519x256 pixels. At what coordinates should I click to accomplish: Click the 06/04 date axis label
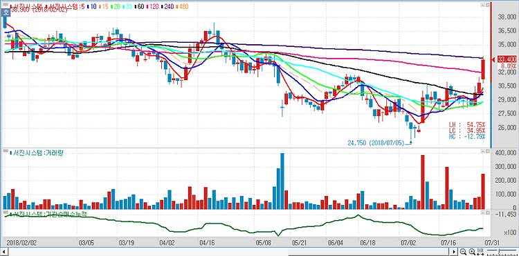[335, 242]
